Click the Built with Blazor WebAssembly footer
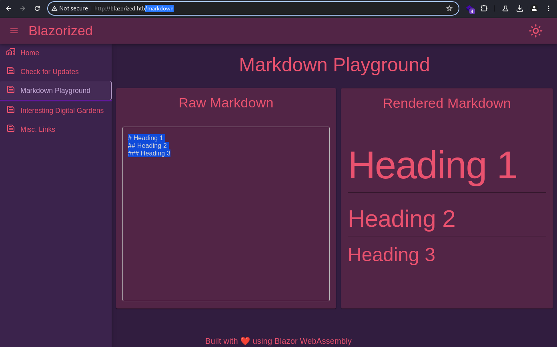Screen dimensions: 557x347 [278, 341]
